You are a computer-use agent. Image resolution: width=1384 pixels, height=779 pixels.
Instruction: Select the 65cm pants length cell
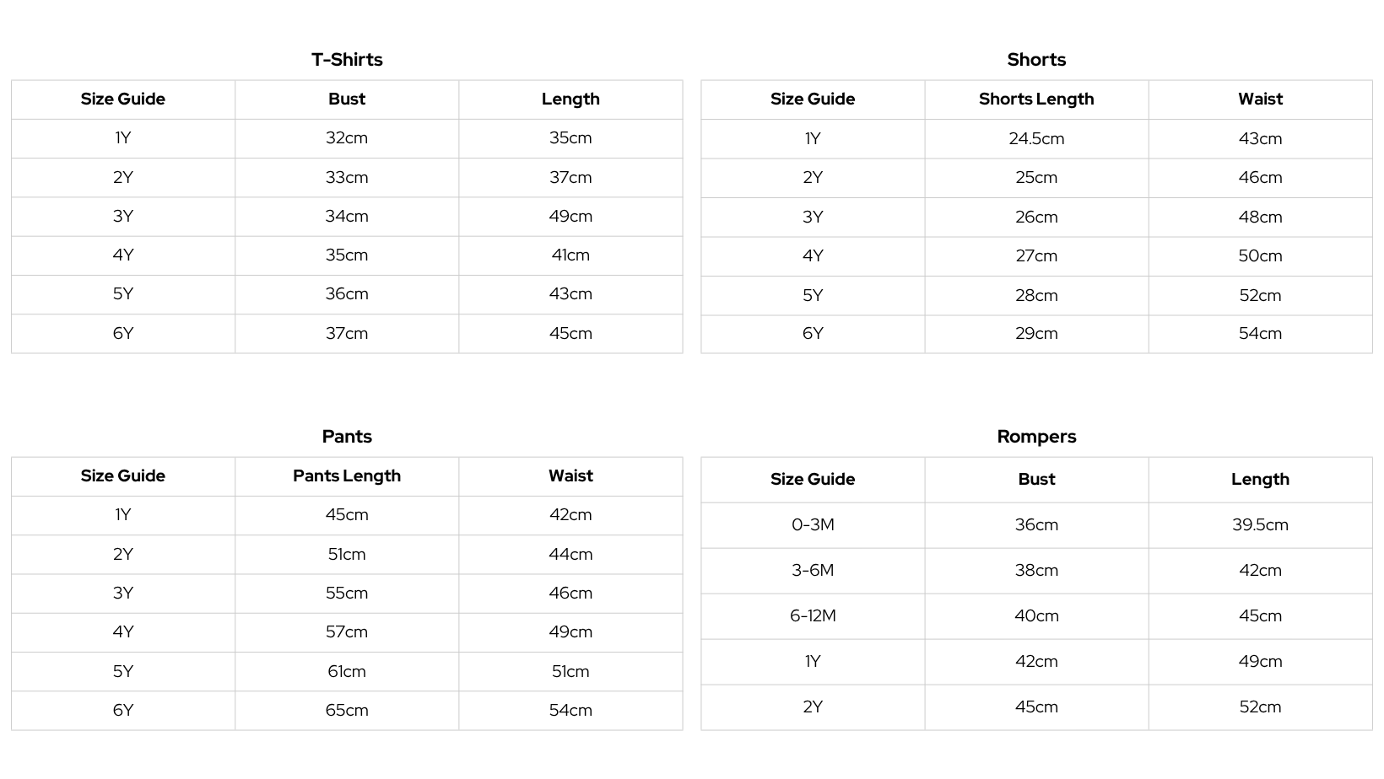tap(347, 711)
